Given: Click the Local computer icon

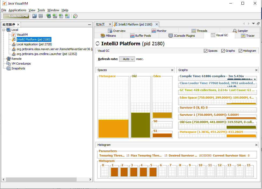Looking at the screenshot, I should (x=9, y=30).
